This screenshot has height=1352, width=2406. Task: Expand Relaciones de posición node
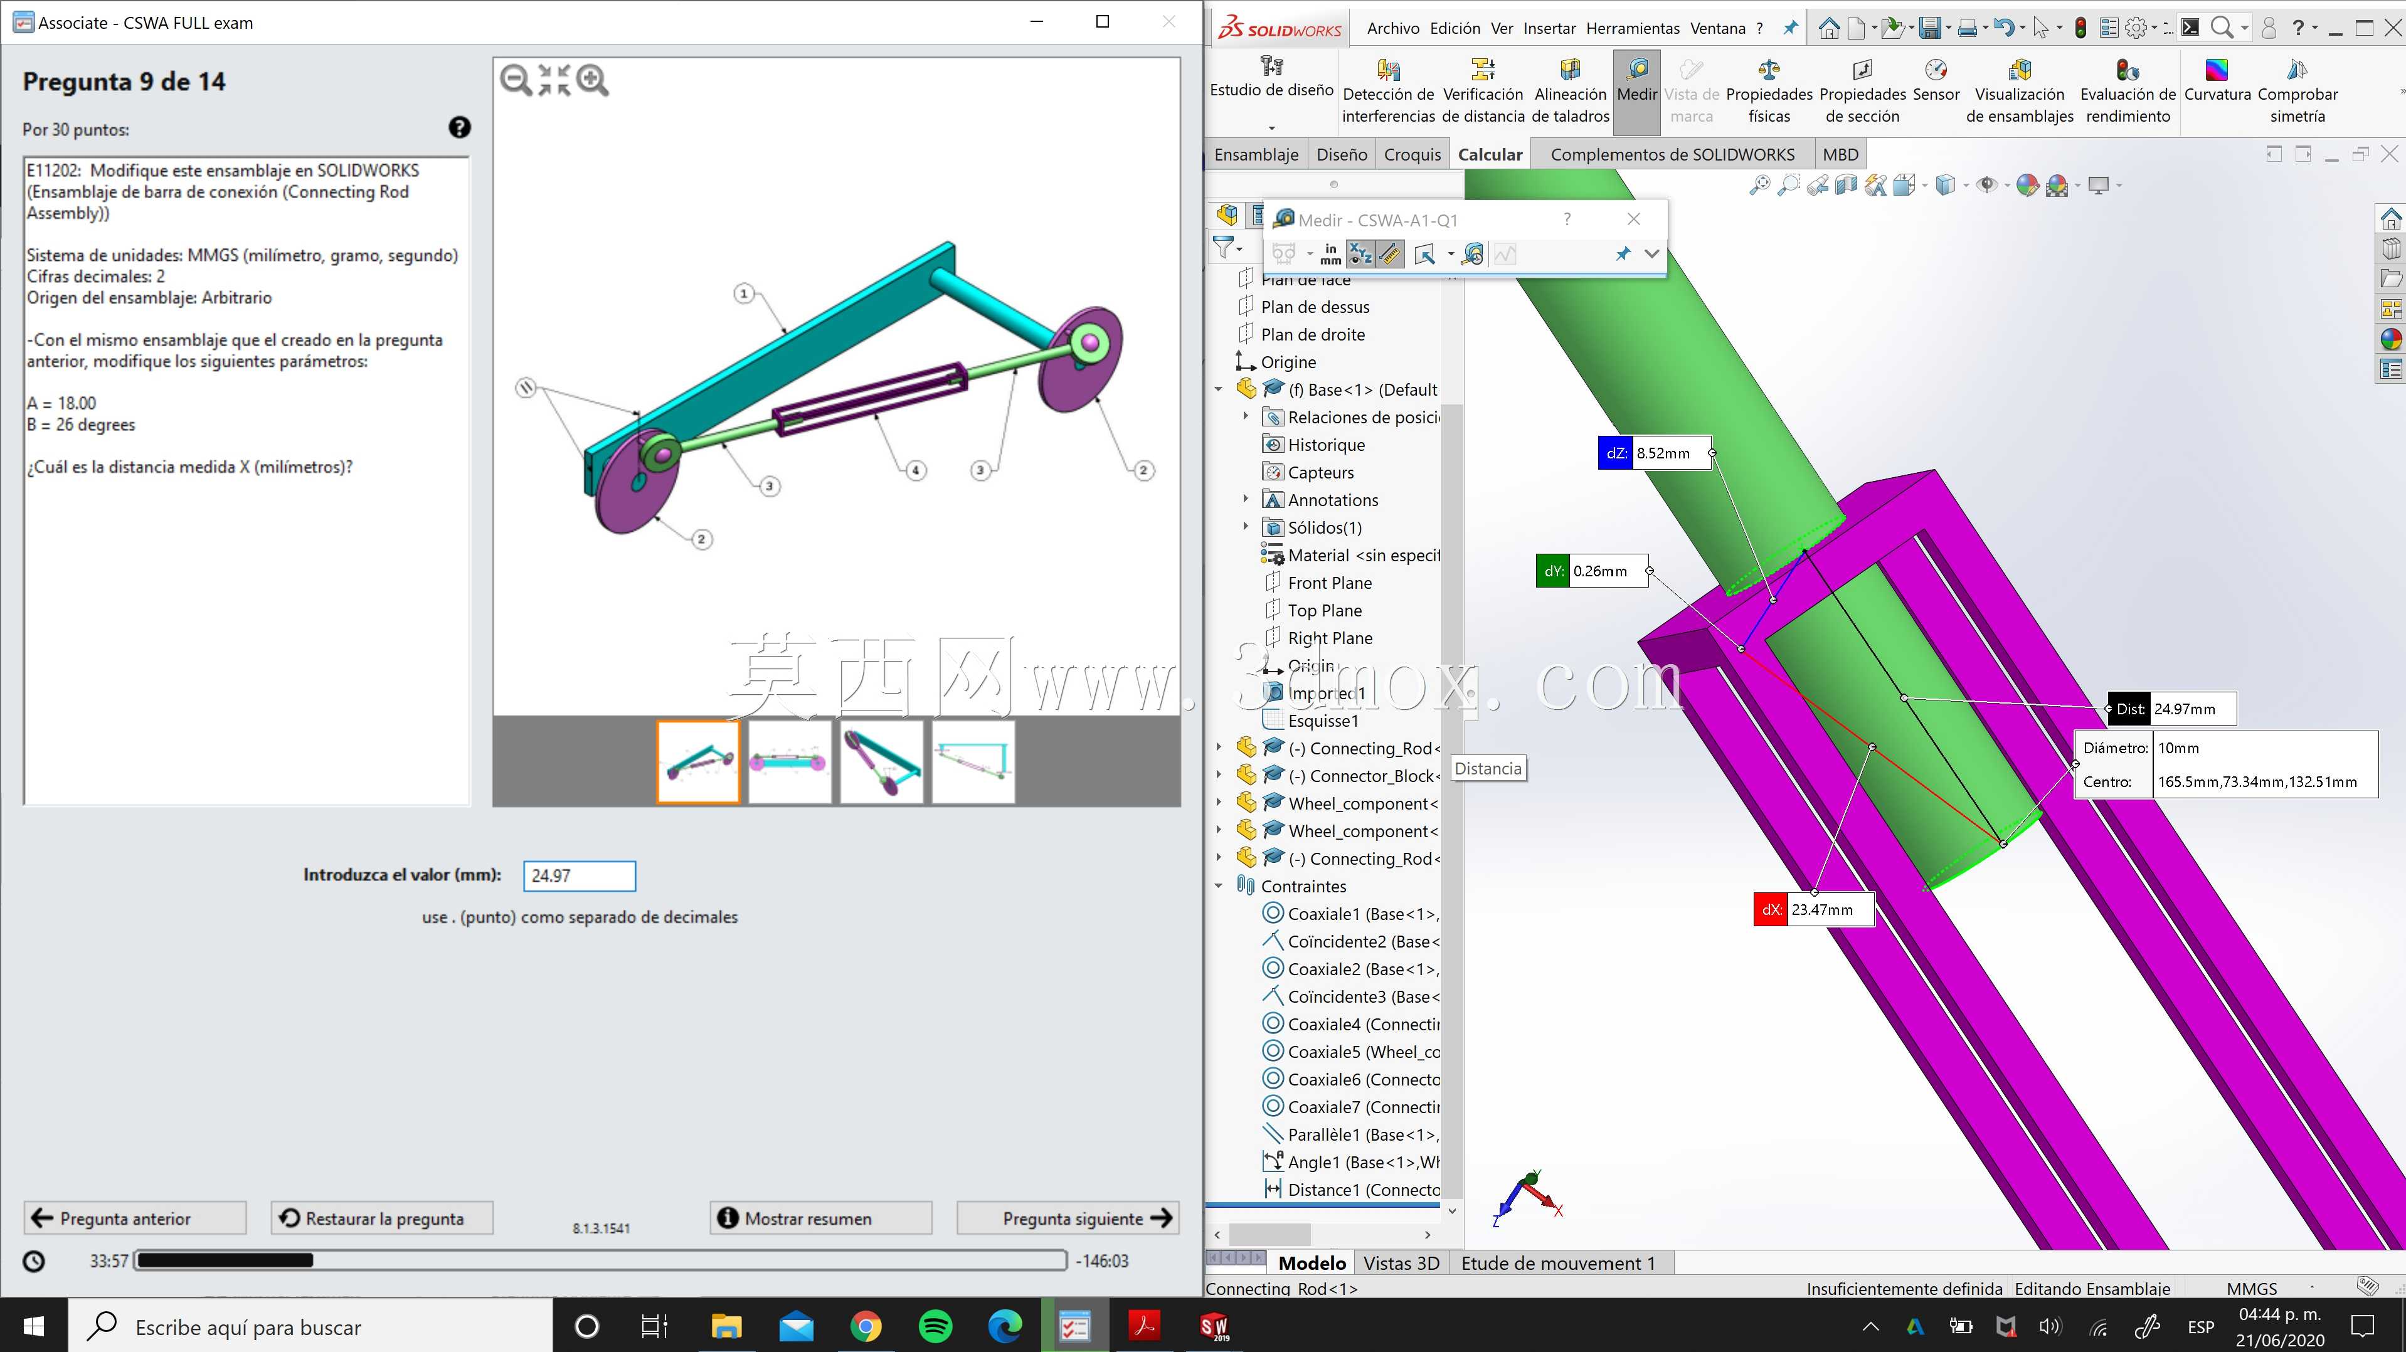1245,416
